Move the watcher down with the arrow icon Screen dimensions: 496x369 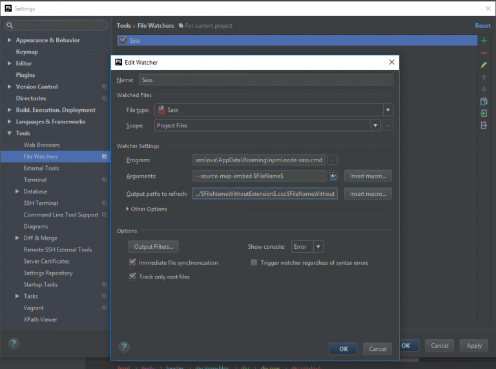tap(484, 89)
